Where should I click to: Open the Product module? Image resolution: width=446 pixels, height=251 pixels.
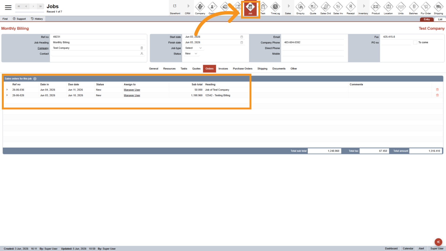(376, 8)
